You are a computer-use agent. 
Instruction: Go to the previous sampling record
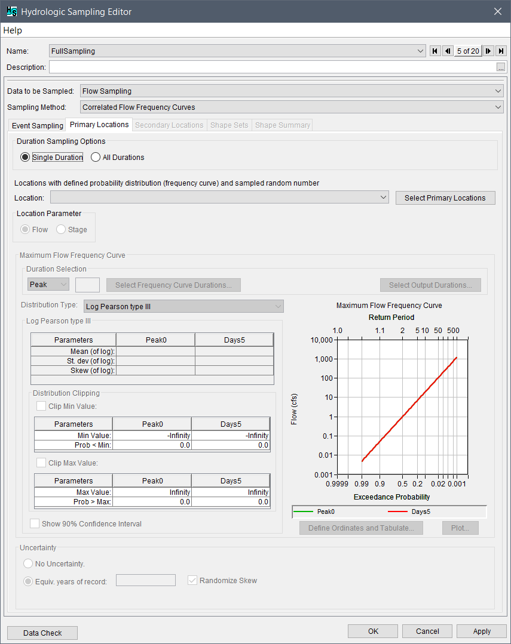448,51
